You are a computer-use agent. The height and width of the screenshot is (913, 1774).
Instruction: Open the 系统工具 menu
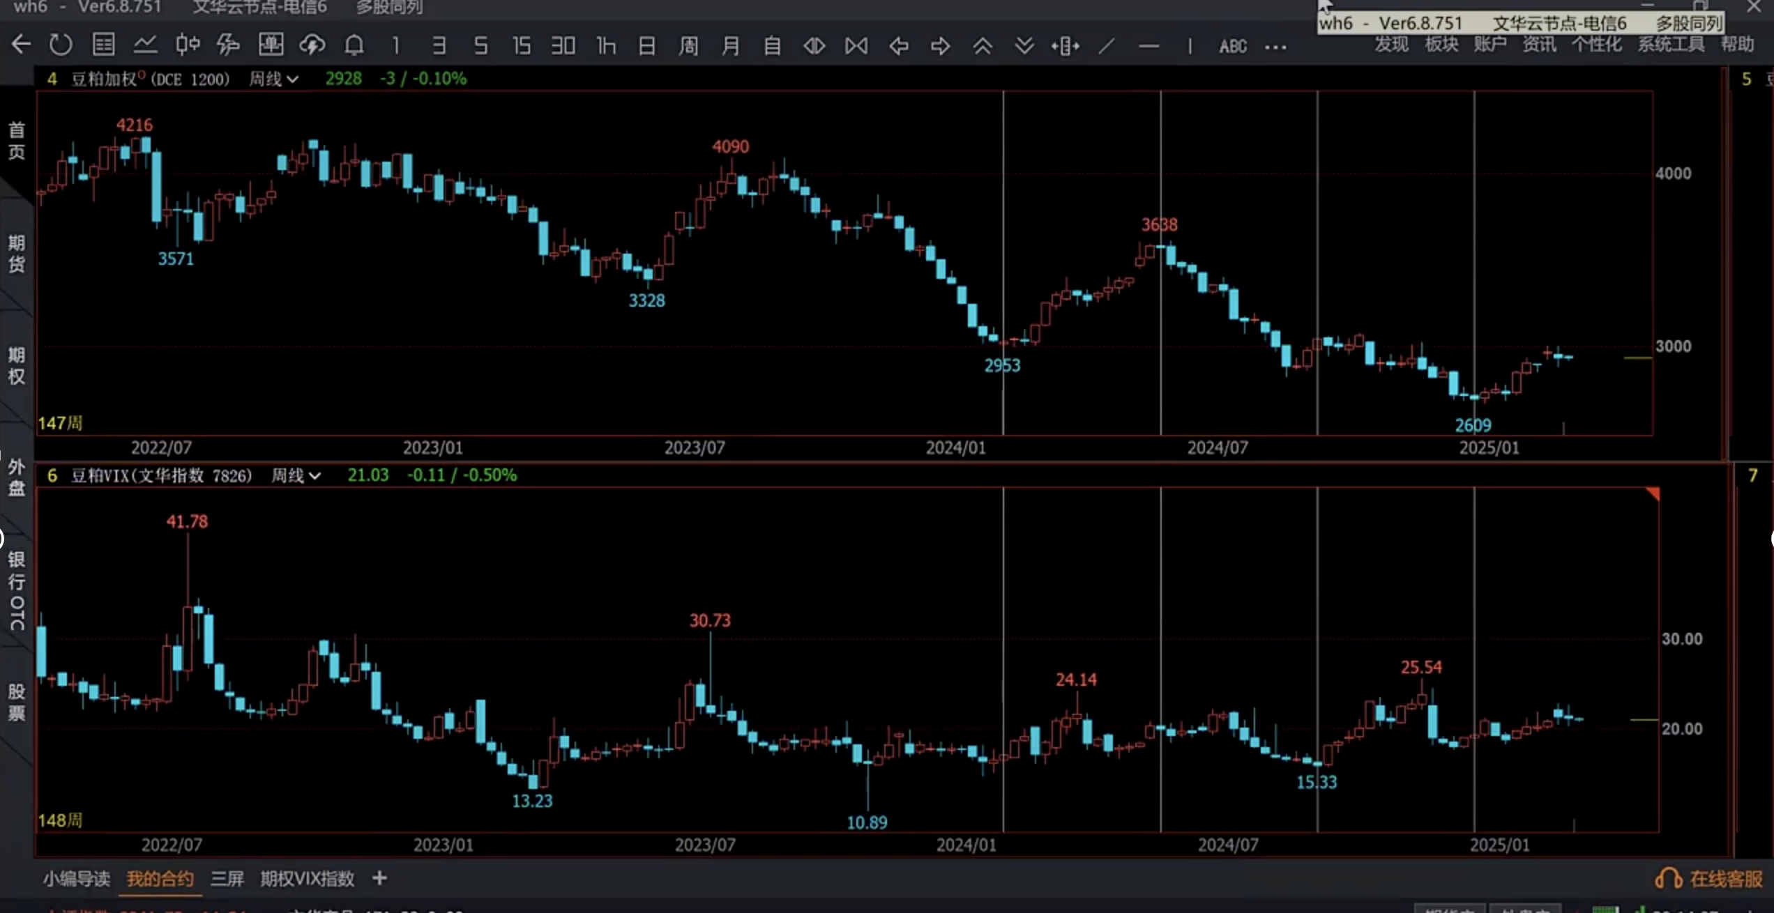click(1671, 45)
